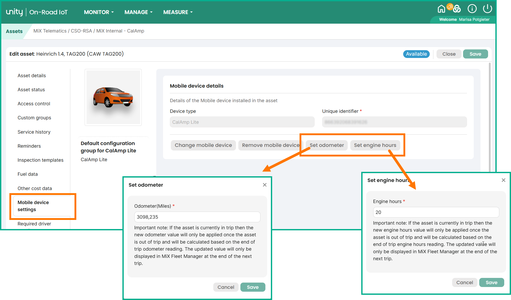Click the Change mobile device button
The image size is (511, 300).
[203, 145]
